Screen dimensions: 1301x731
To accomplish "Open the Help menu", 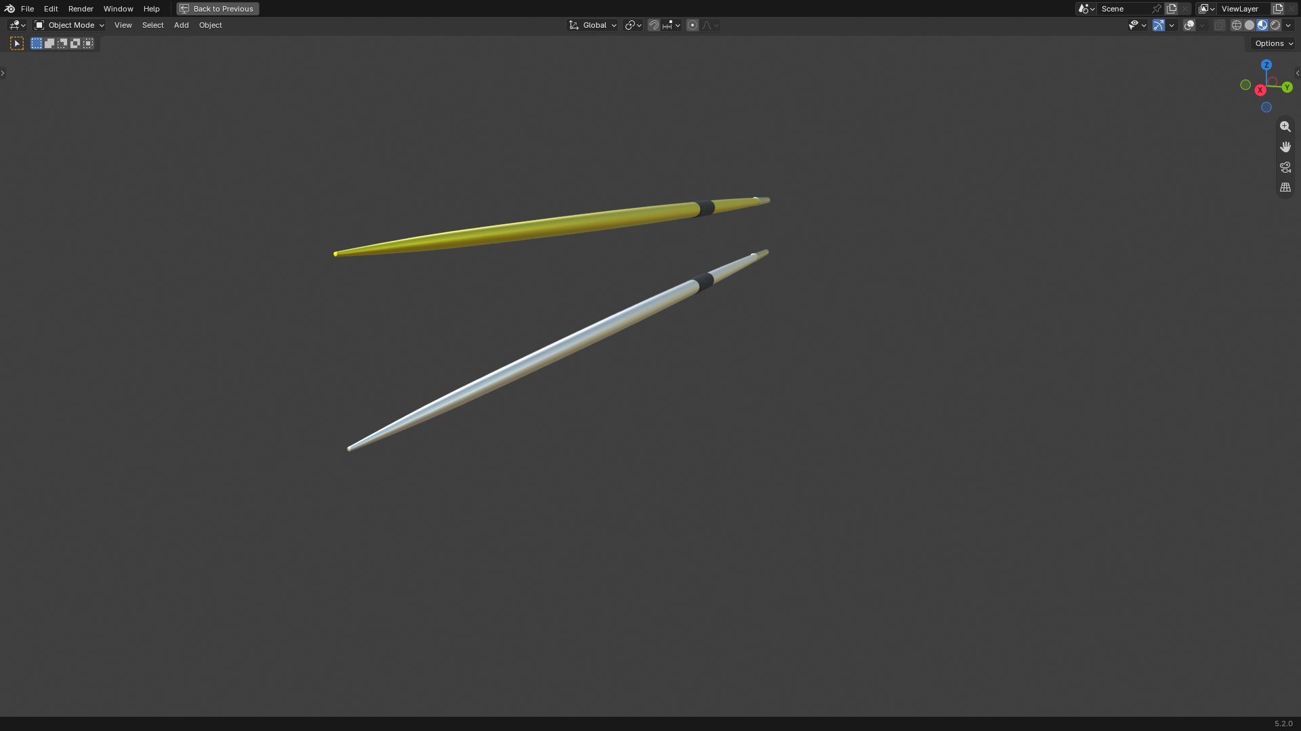I will click(x=151, y=9).
